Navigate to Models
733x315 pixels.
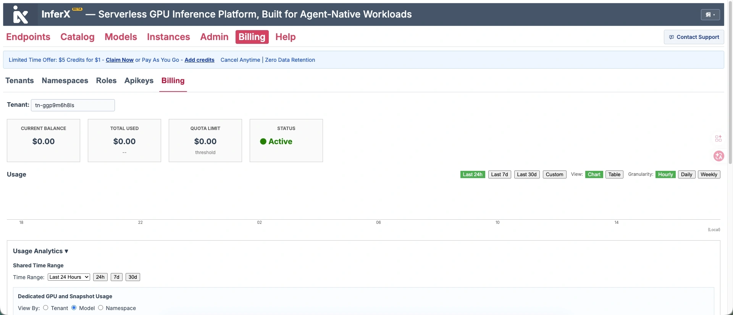click(x=121, y=37)
